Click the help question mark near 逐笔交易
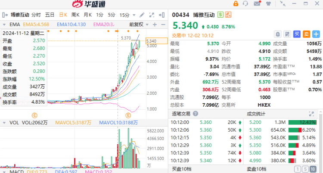The height and width of the screenshot is (173, 323). click(x=196, y=114)
